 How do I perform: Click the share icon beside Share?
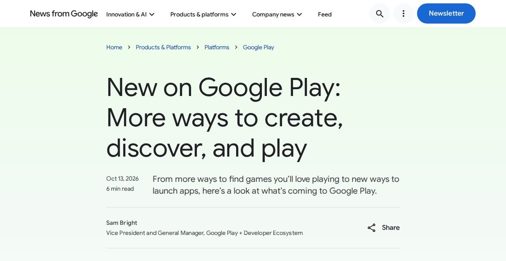[371, 228]
